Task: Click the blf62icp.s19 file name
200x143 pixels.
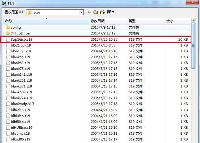Action: point(20,110)
